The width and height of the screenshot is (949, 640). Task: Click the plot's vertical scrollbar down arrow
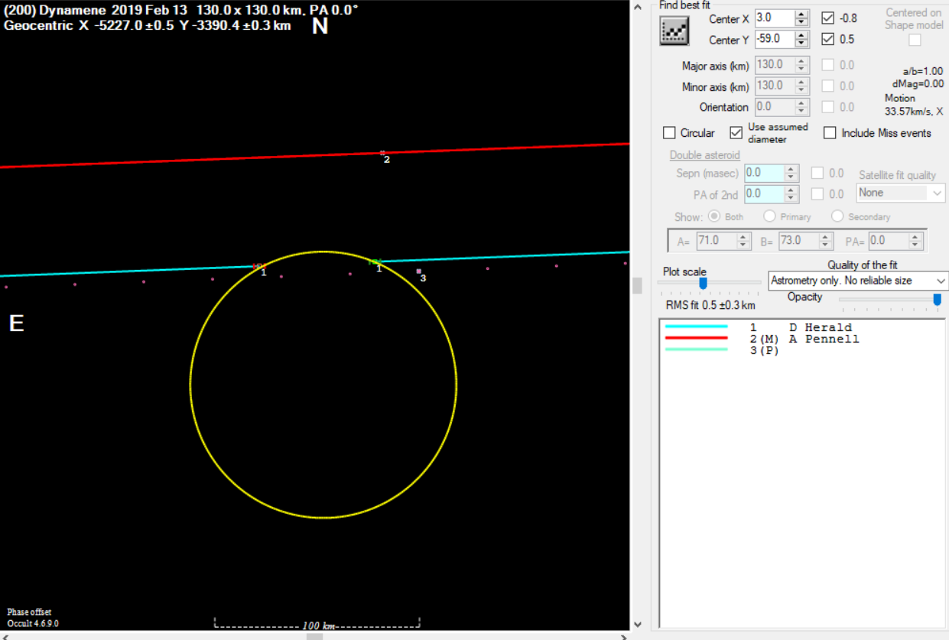pyautogui.click(x=637, y=624)
